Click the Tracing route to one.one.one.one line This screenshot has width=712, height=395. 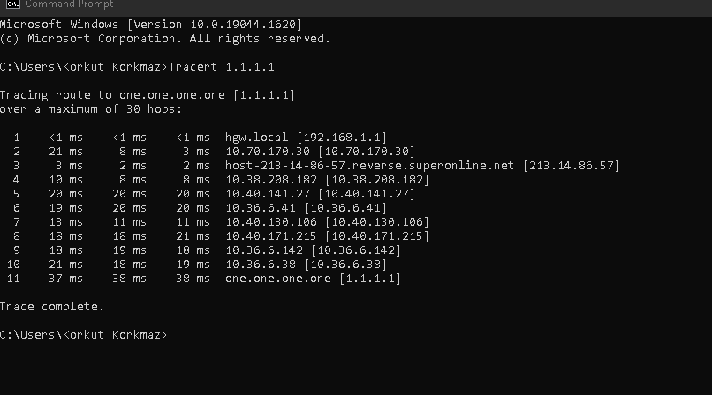click(148, 95)
